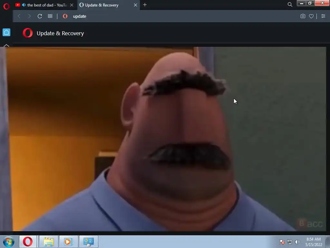Open Action Center flag tray icon
Screen dimensions: 330x248
point(282,242)
